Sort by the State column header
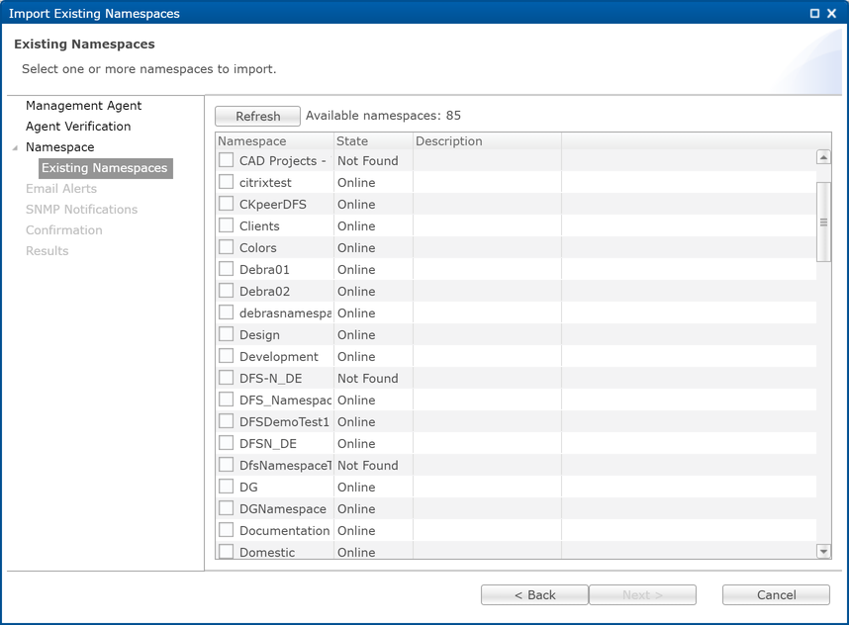Viewport: 849px width, 625px height. click(374, 140)
